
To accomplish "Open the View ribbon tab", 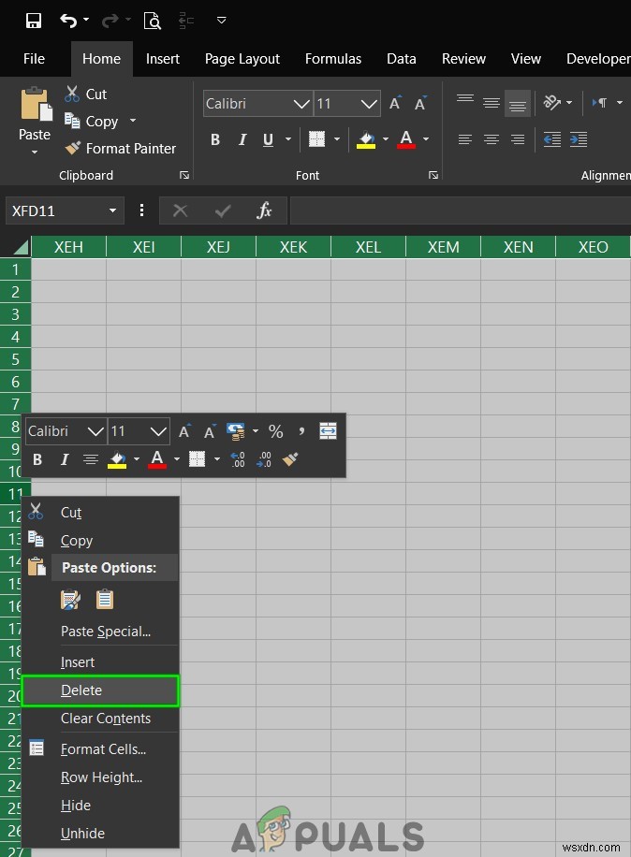I will [526, 59].
